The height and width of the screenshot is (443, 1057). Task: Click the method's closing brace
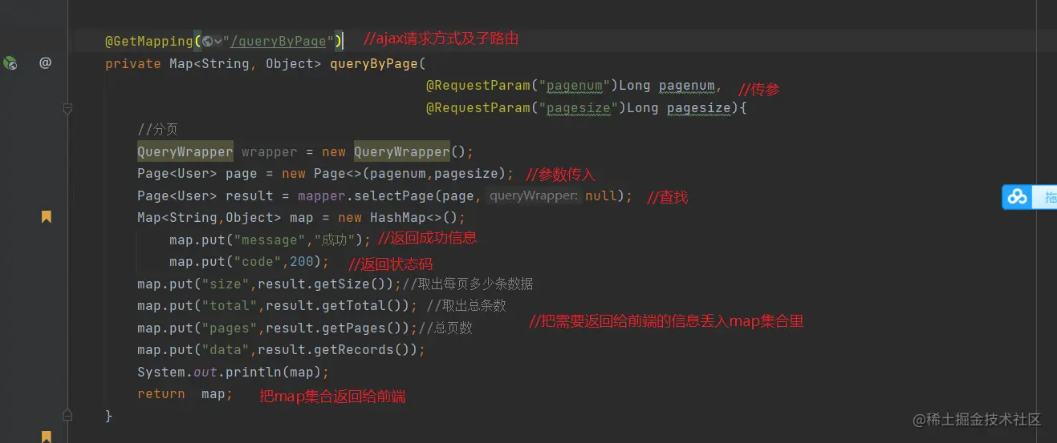click(x=109, y=417)
